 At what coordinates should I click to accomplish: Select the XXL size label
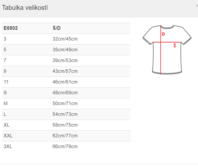point(8,136)
